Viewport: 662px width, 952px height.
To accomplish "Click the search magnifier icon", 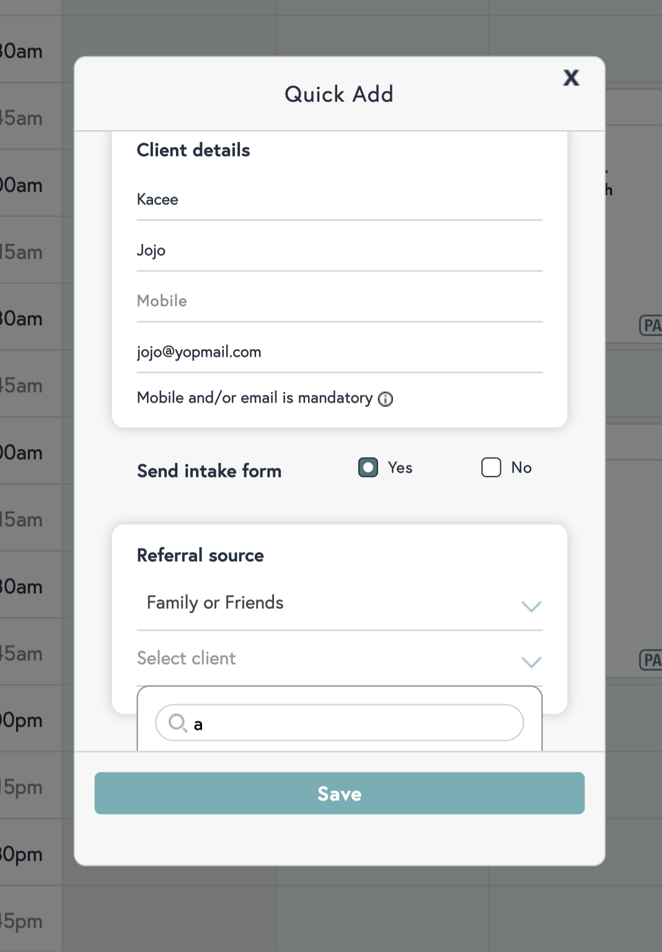I will tap(178, 723).
